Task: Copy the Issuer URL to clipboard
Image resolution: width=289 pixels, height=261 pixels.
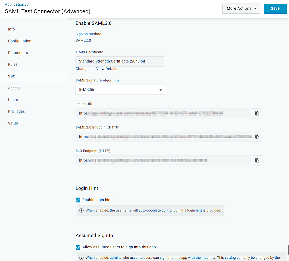Action: point(257,113)
